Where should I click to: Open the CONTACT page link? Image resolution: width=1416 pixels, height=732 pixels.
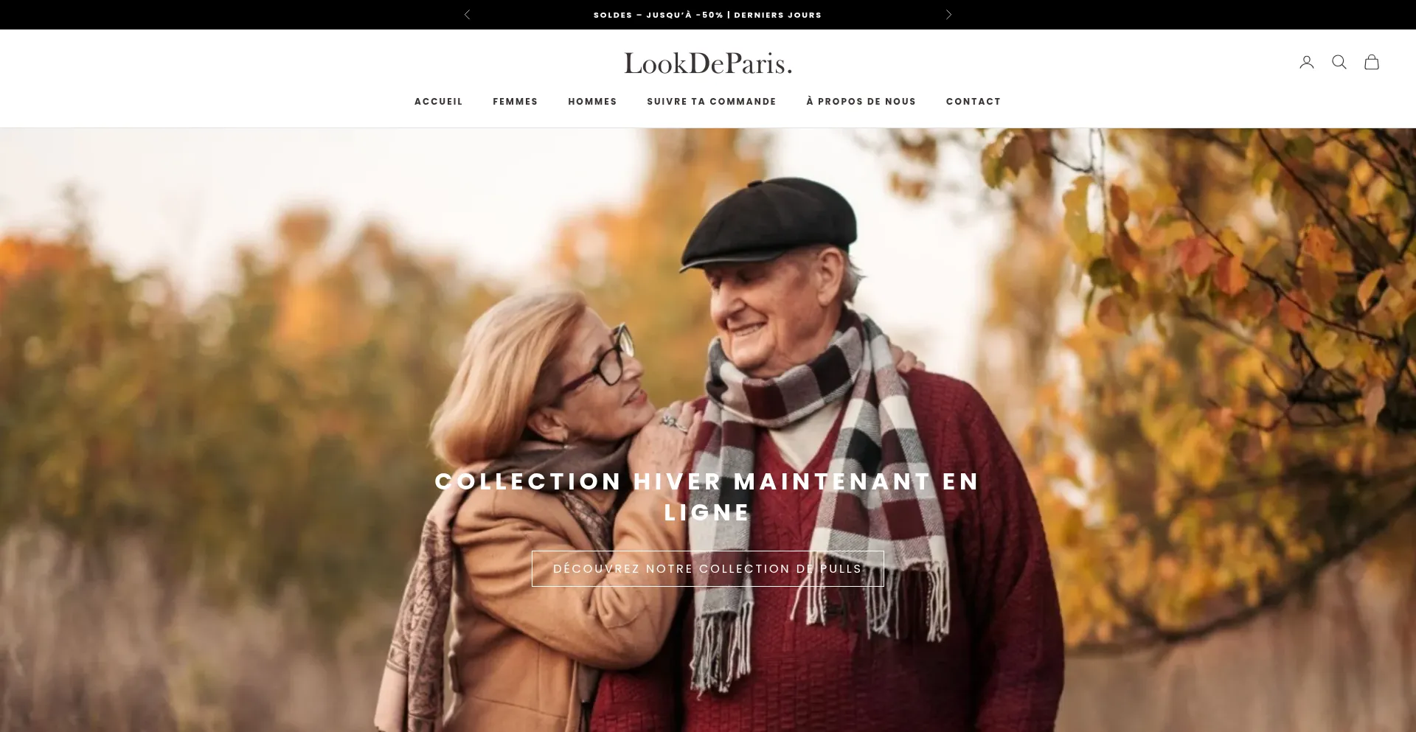tap(974, 102)
